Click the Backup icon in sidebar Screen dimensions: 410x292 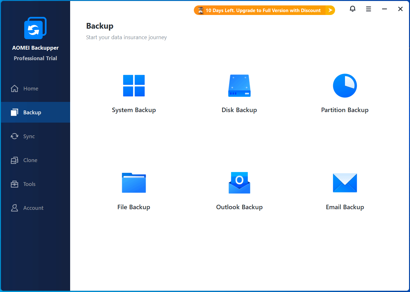[x=15, y=112]
